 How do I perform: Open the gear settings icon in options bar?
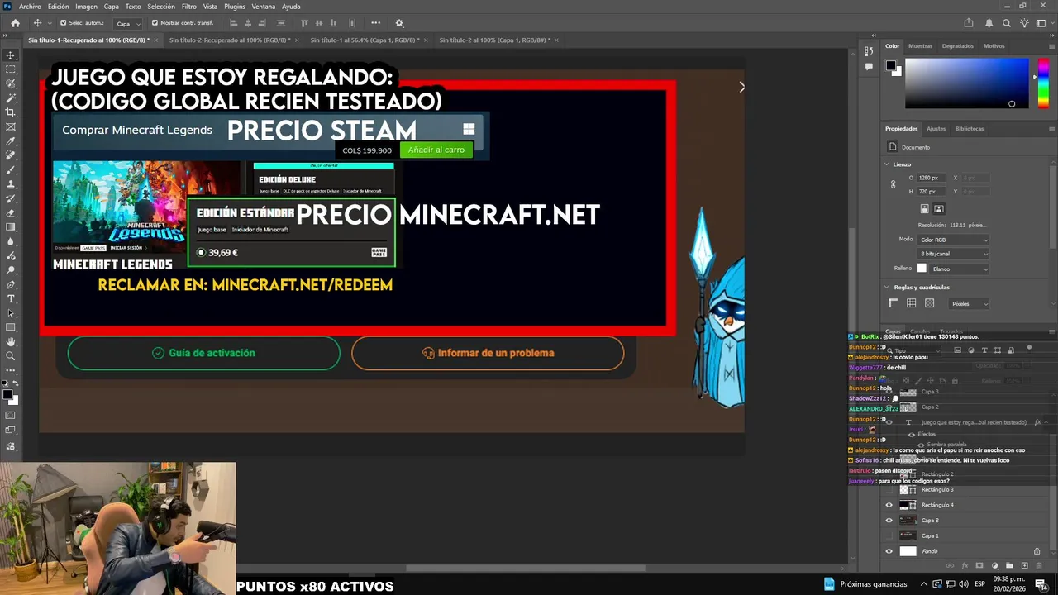click(x=399, y=23)
